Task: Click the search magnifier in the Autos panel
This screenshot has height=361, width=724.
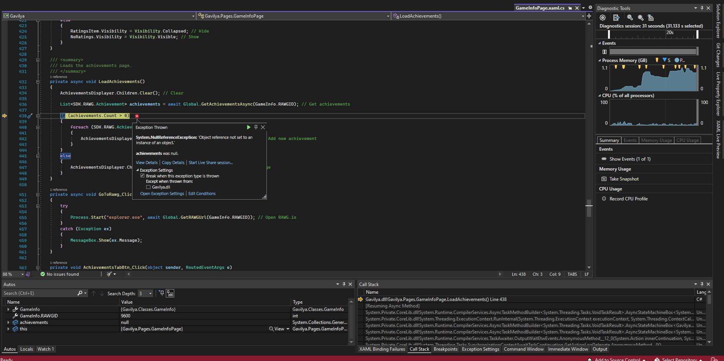Action: tap(80, 293)
